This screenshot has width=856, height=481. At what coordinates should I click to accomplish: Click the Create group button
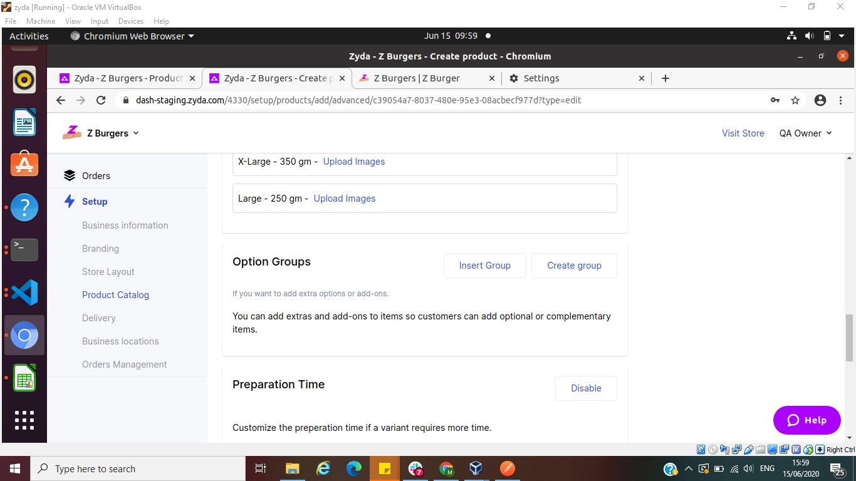[574, 266]
